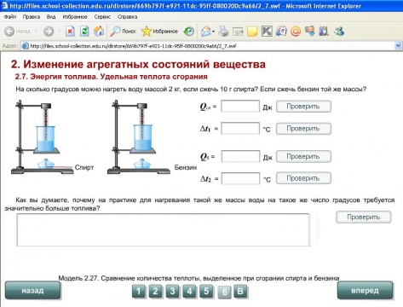
Task: Click the page icon in address bar
Action: click(25, 46)
